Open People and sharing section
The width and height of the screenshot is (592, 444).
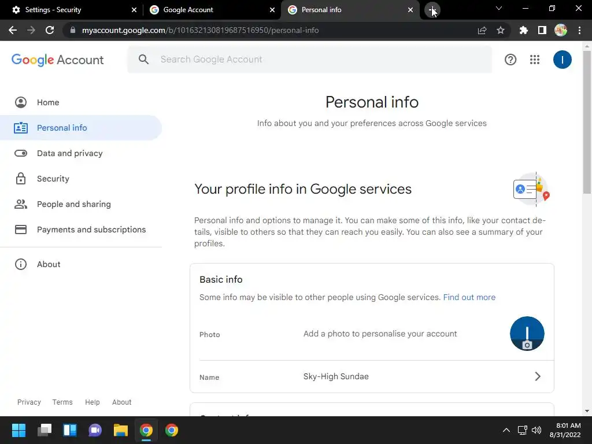pos(81,204)
